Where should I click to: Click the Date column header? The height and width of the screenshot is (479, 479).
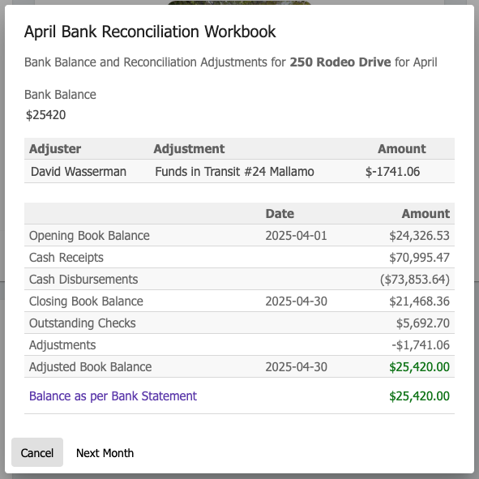[x=280, y=213]
